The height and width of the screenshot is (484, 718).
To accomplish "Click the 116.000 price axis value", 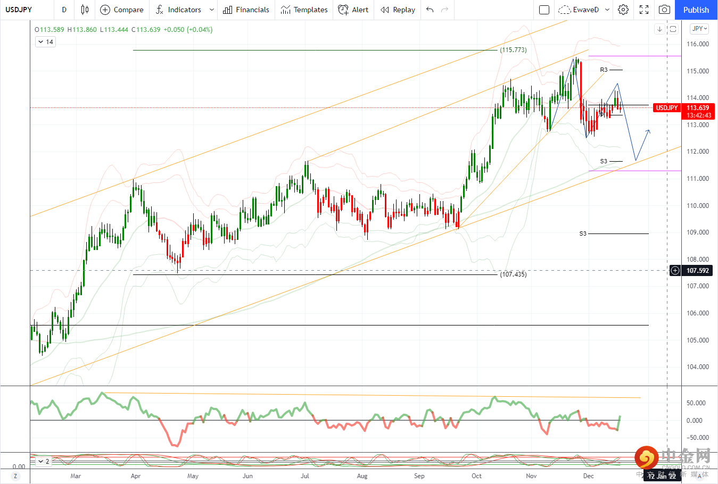I will click(x=697, y=44).
